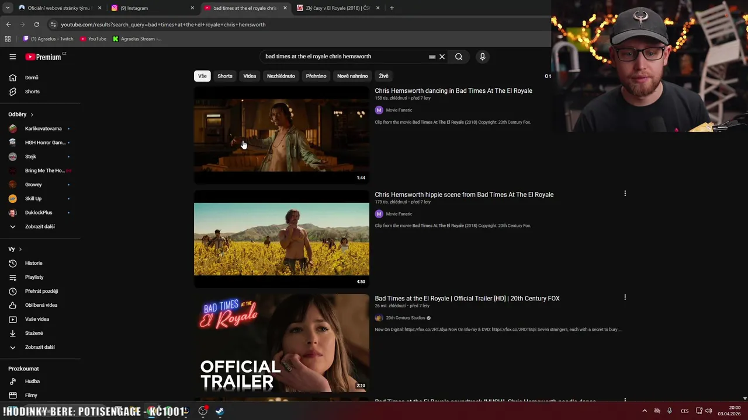Open the taskbar clock and date
Screen dimensions: 748x420
coord(729,411)
